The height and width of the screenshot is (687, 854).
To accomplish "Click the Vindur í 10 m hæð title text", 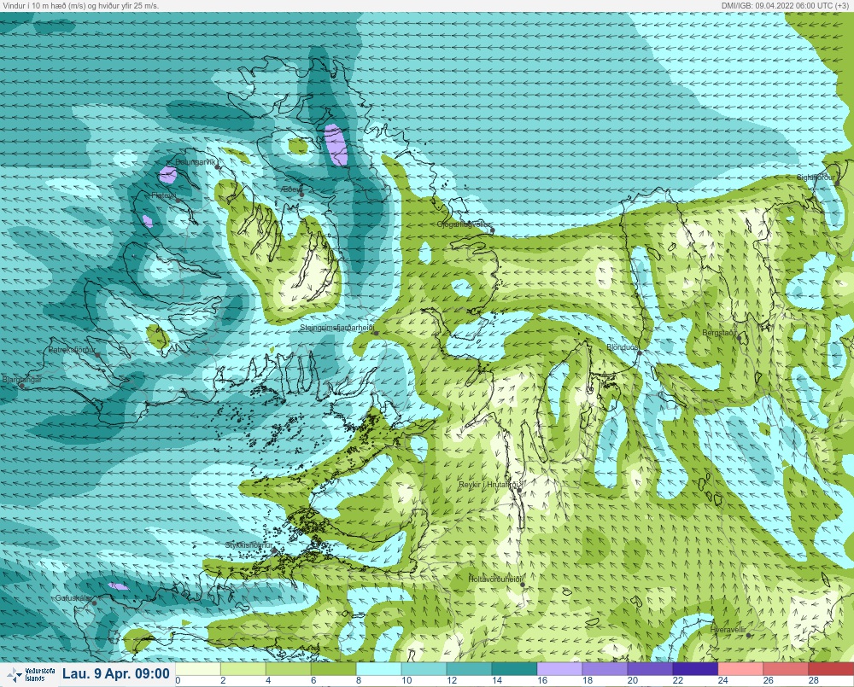I will click(80, 5).
